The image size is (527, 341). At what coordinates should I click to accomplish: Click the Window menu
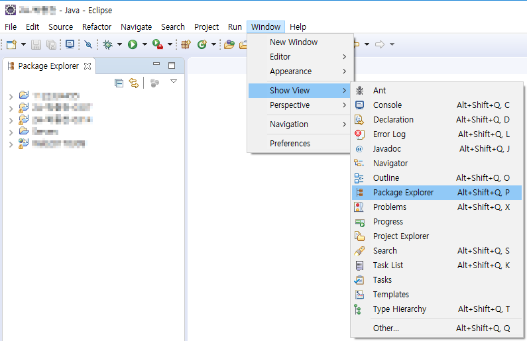(x=266, y=27)
